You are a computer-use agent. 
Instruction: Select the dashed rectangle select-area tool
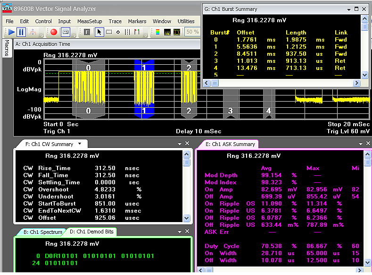pyautogui.click(x=108, y=32)
